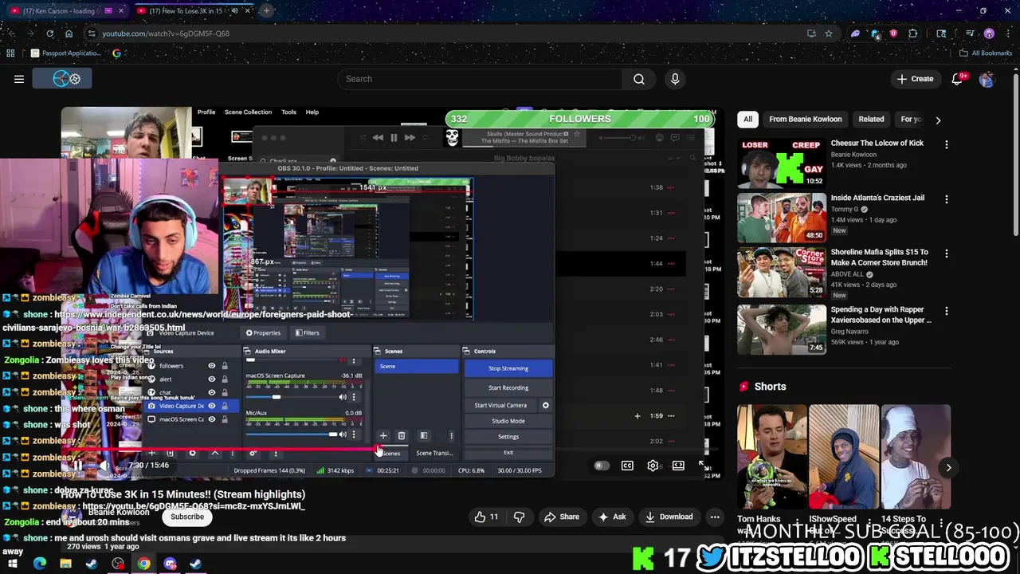Screen dimensions: 1020x574
Task: Click the Subscribe button
Action: tap(187, 517)
